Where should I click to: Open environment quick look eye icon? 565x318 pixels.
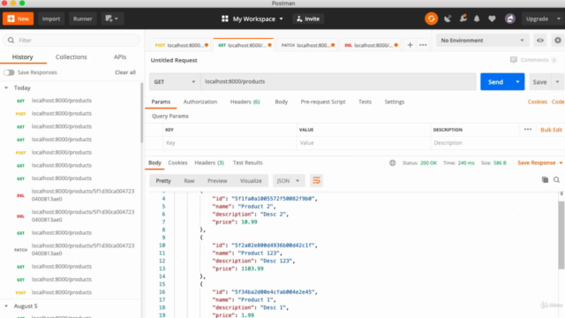click(x=539, y=41)
